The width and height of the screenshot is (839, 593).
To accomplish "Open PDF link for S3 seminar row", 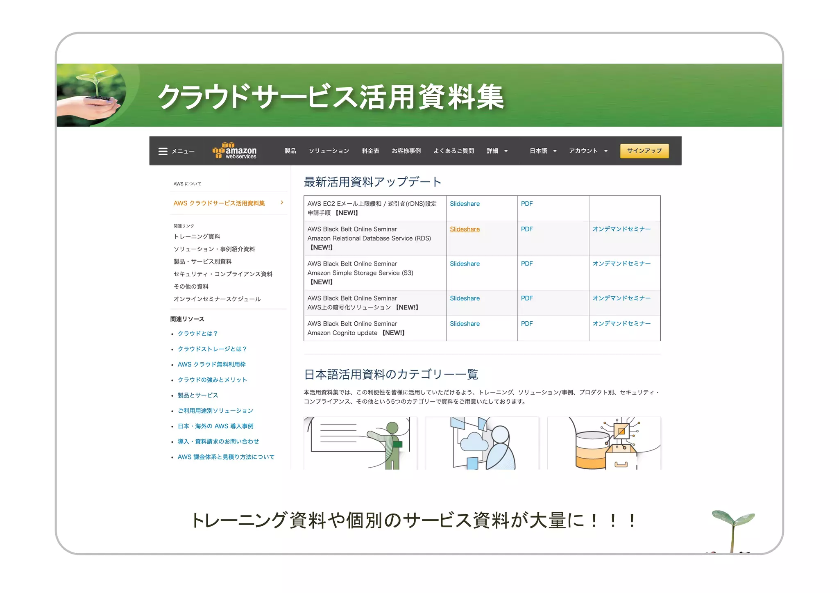I will click(x=527, y=264).
